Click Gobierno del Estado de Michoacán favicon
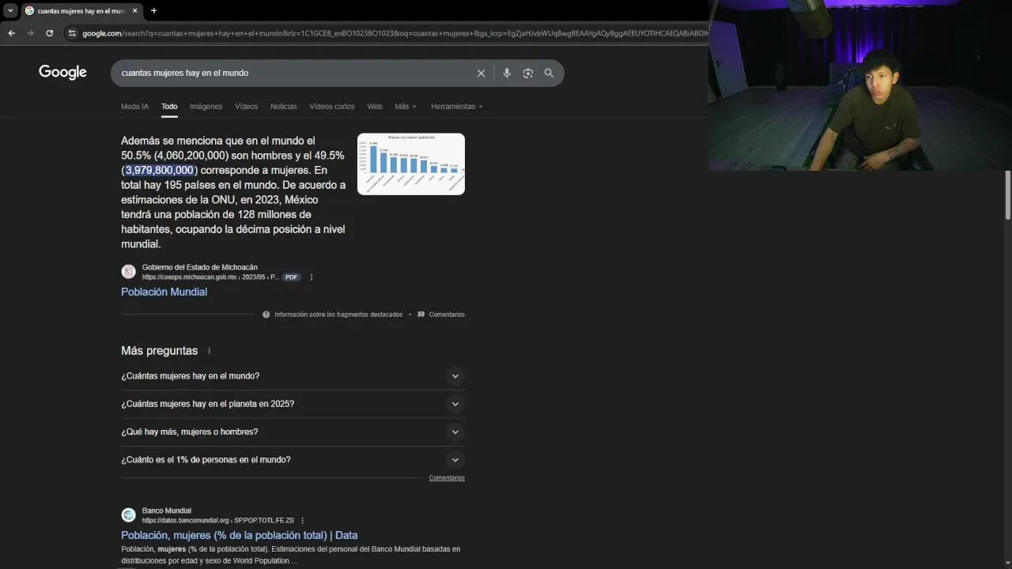The image size is (1012, 569). pos(128,272)
